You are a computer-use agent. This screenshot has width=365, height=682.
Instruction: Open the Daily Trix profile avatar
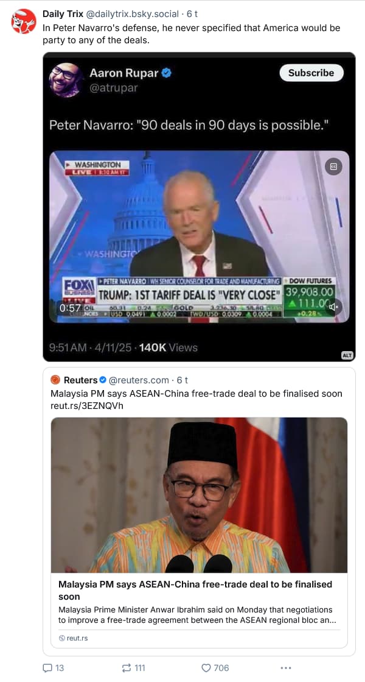[24, 21]
